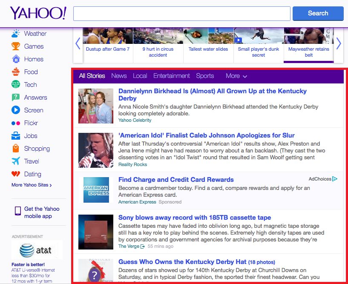Open the Games sidebar link
The width and height of the screenshot is (348, 284).
point(34,46)
